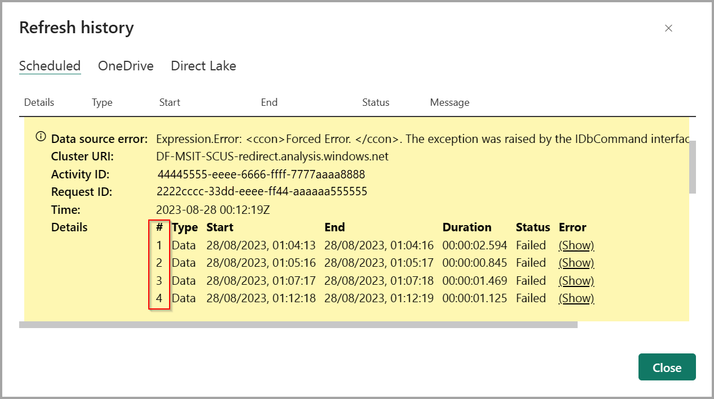714x399 pixels.
Task: Click the Type column header
Action: click(102, 102)
